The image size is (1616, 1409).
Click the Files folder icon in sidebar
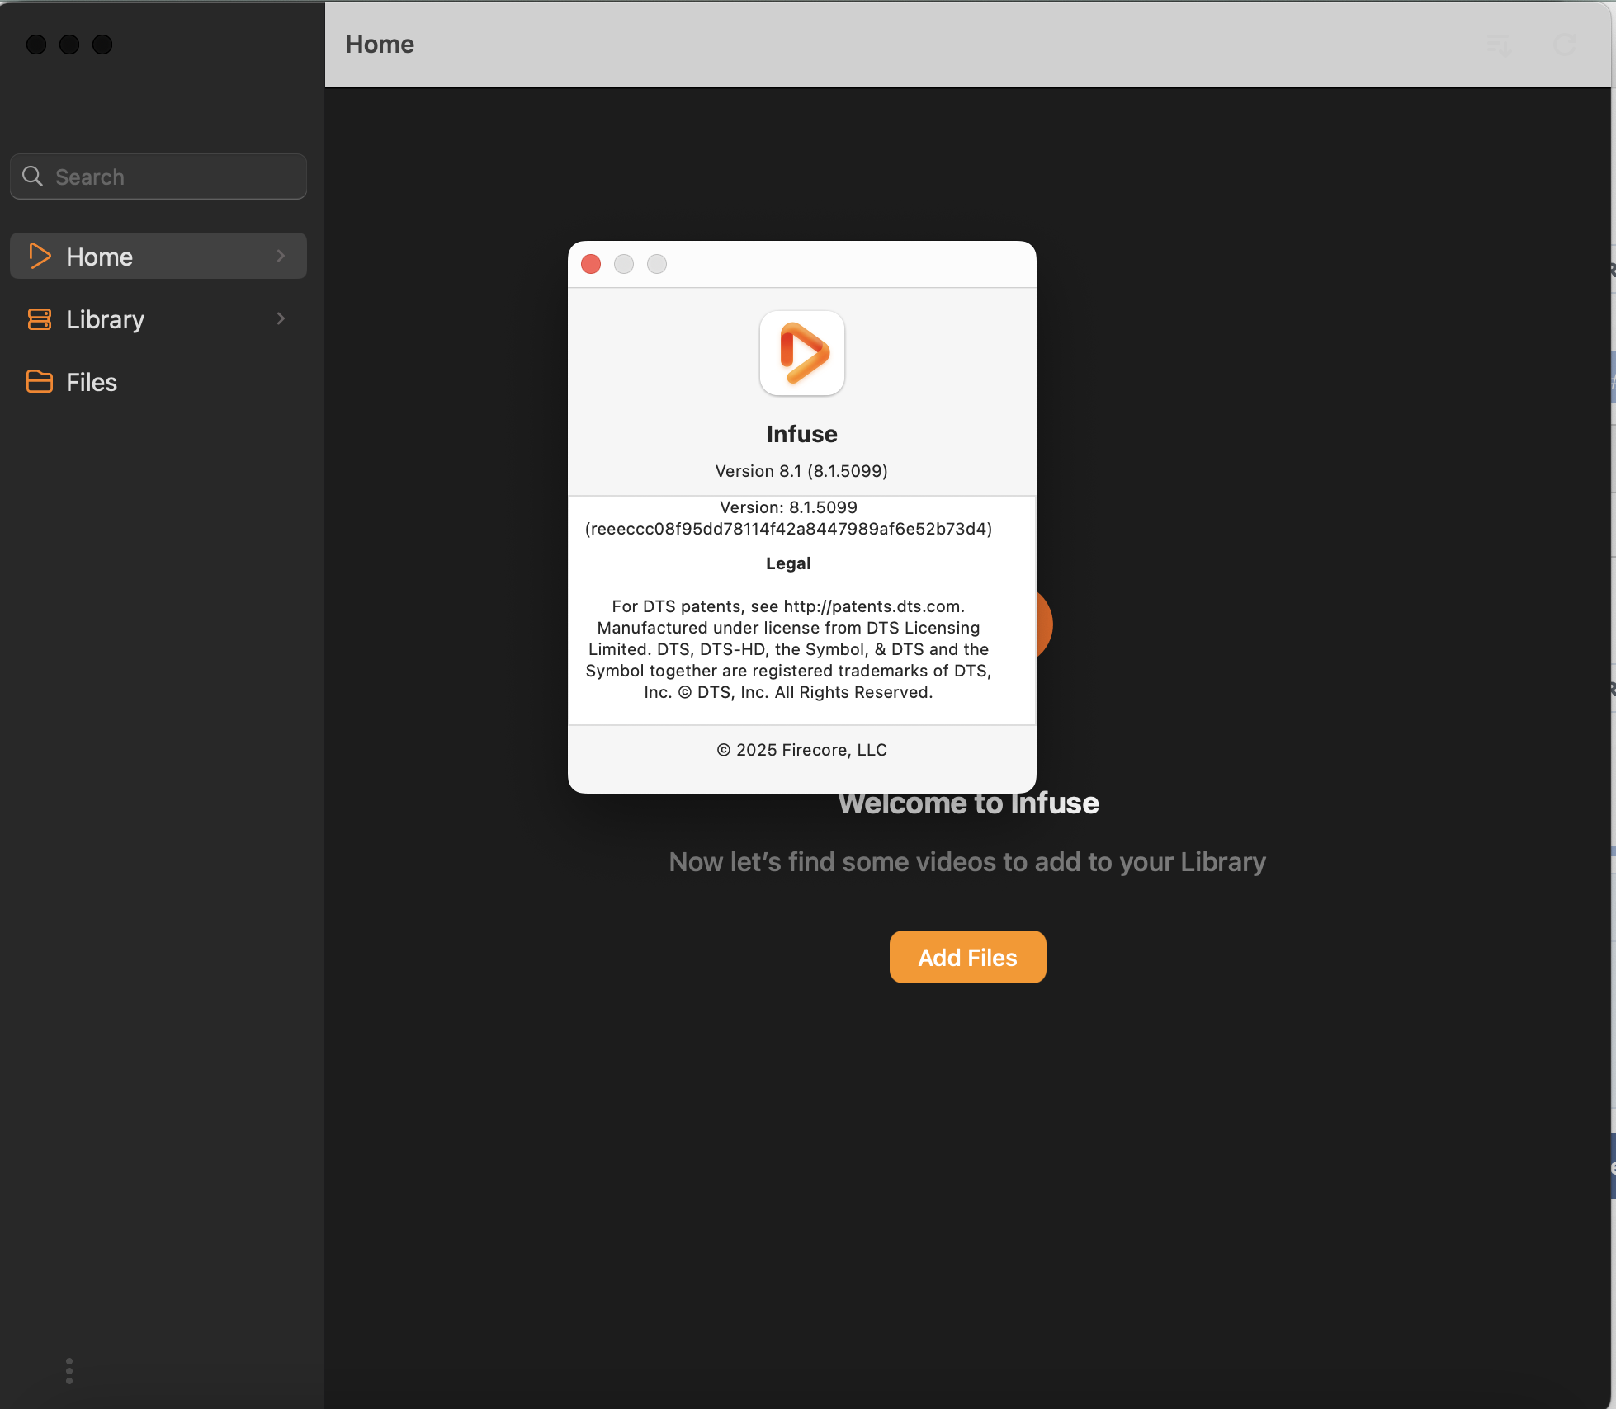(39, 382)
